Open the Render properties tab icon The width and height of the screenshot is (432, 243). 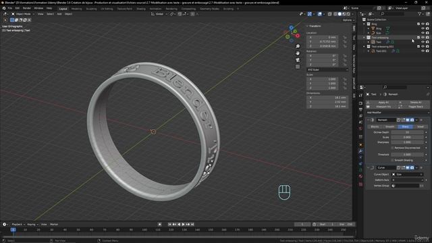coord(360,103)
